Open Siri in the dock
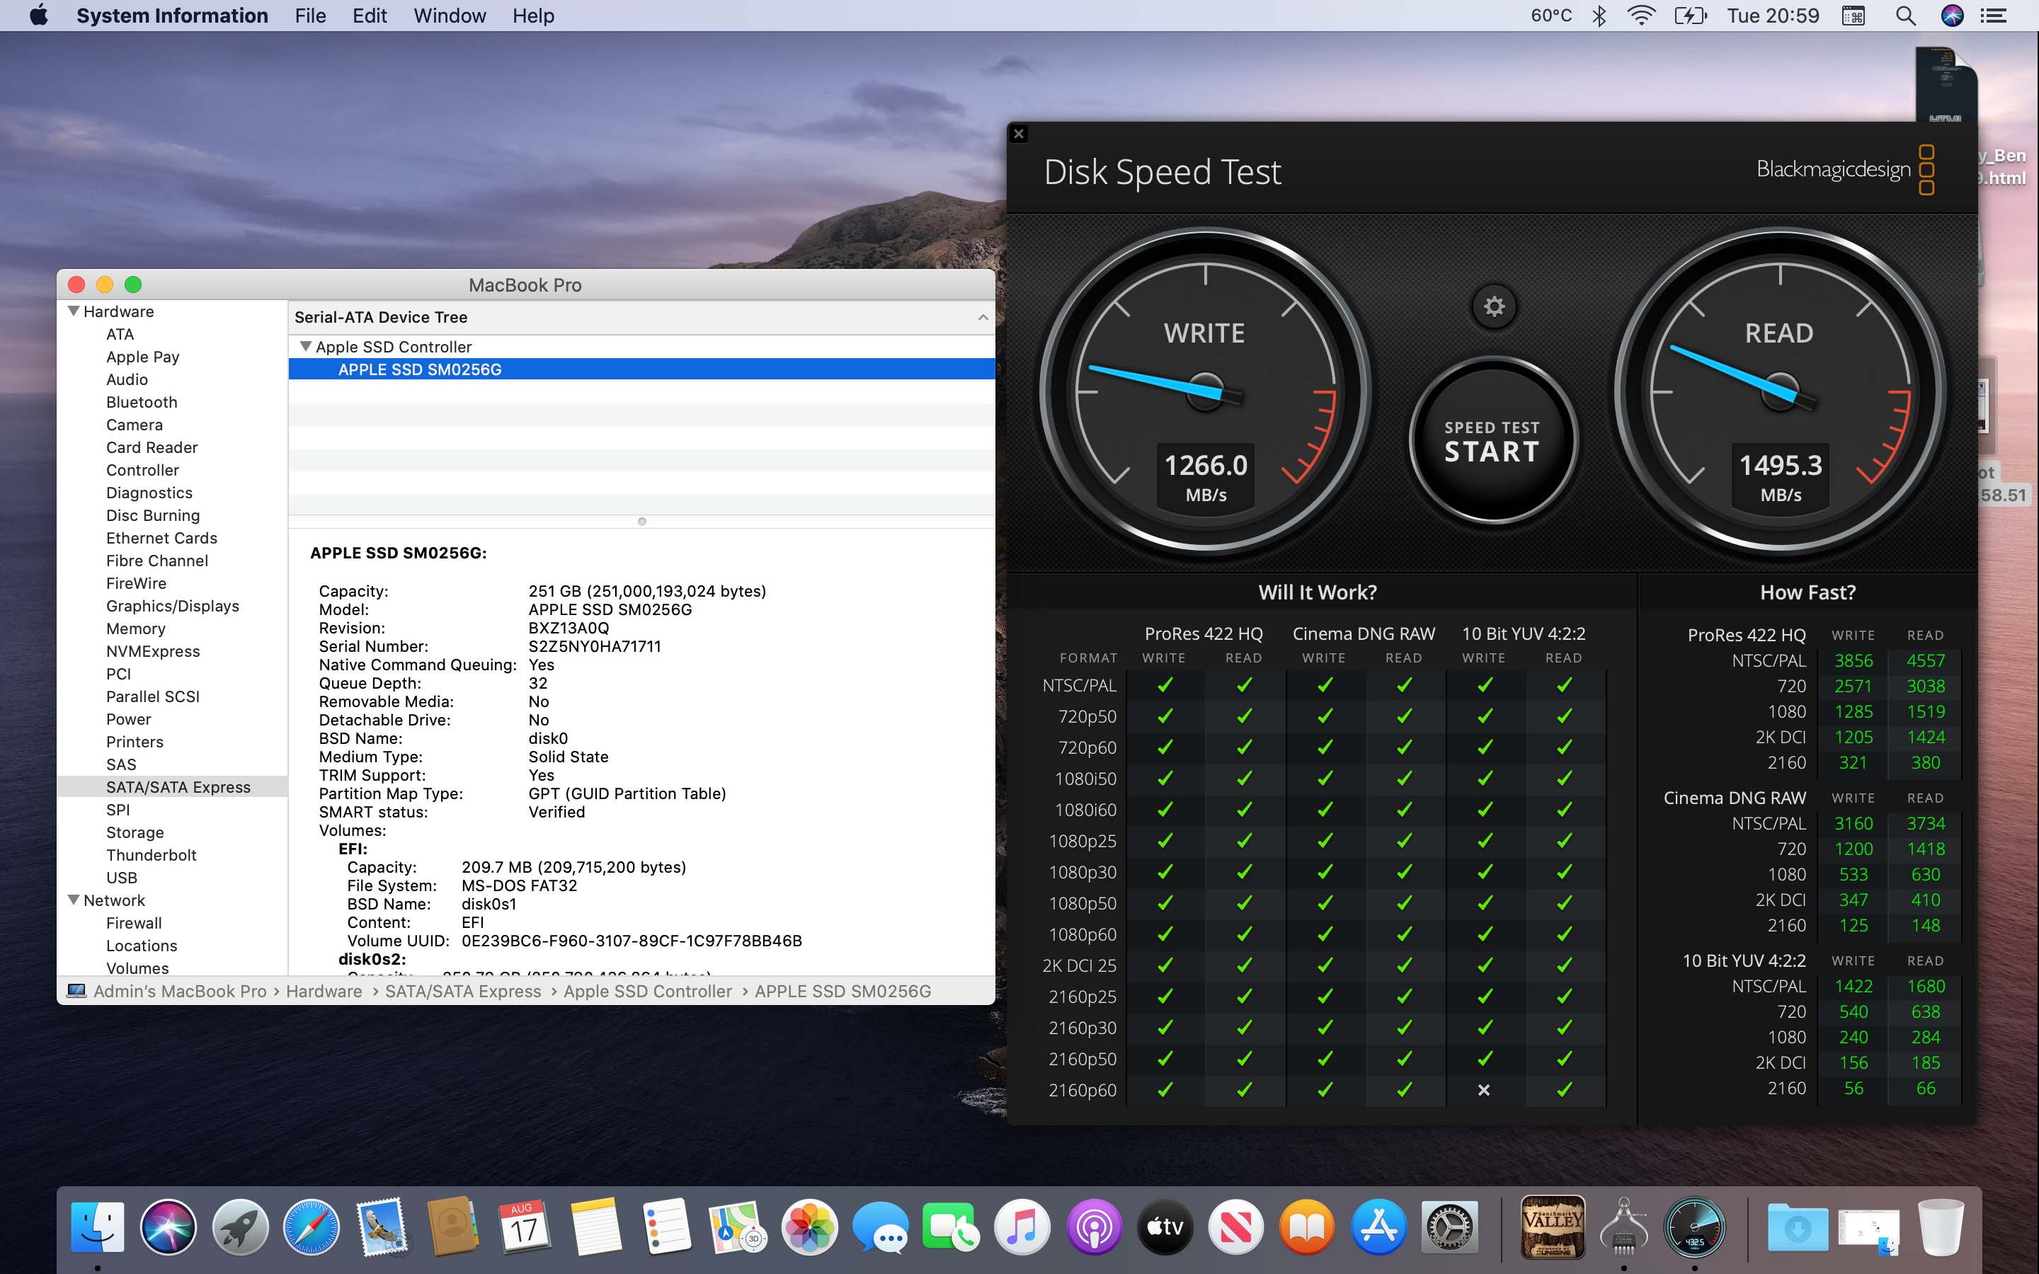 169,1227
